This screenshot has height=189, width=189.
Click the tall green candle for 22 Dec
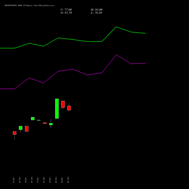tap(57, 108)
